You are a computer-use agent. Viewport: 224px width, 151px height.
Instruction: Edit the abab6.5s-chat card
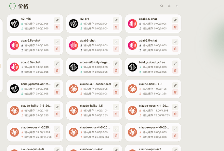tap(57, 64)
